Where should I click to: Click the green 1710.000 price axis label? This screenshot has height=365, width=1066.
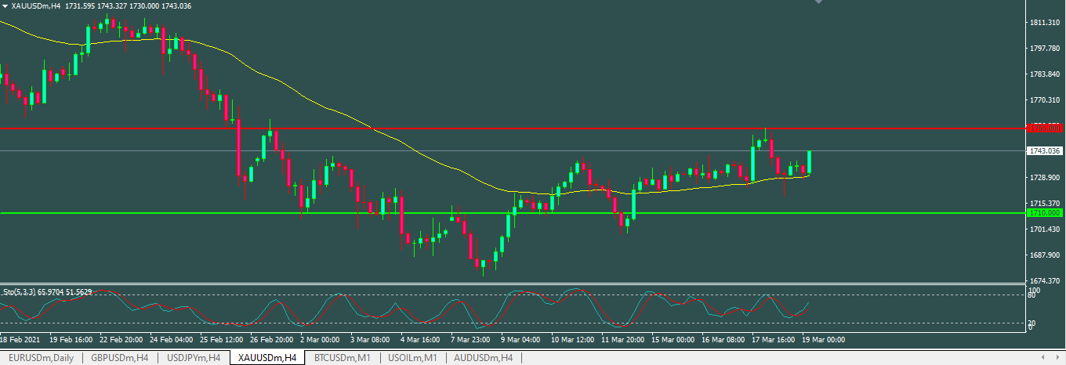click(1044, 212)
